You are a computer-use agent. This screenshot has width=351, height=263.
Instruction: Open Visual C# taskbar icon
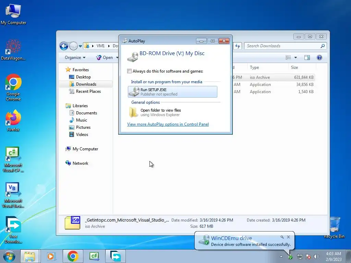(94, 256)
